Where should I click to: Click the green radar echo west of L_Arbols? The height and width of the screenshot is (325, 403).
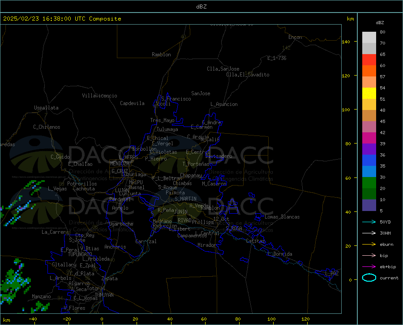coord(14,282)
